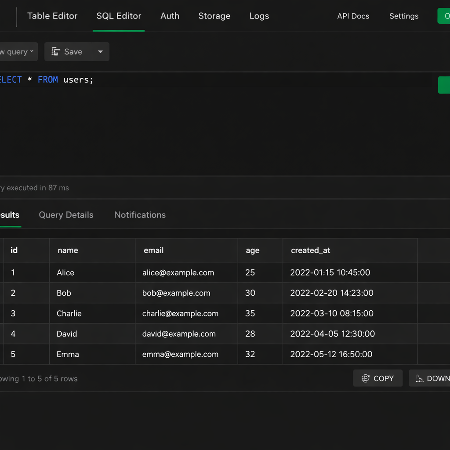
Task: Click the email column header
Action: pyautogui.click(x=154, y=250)
